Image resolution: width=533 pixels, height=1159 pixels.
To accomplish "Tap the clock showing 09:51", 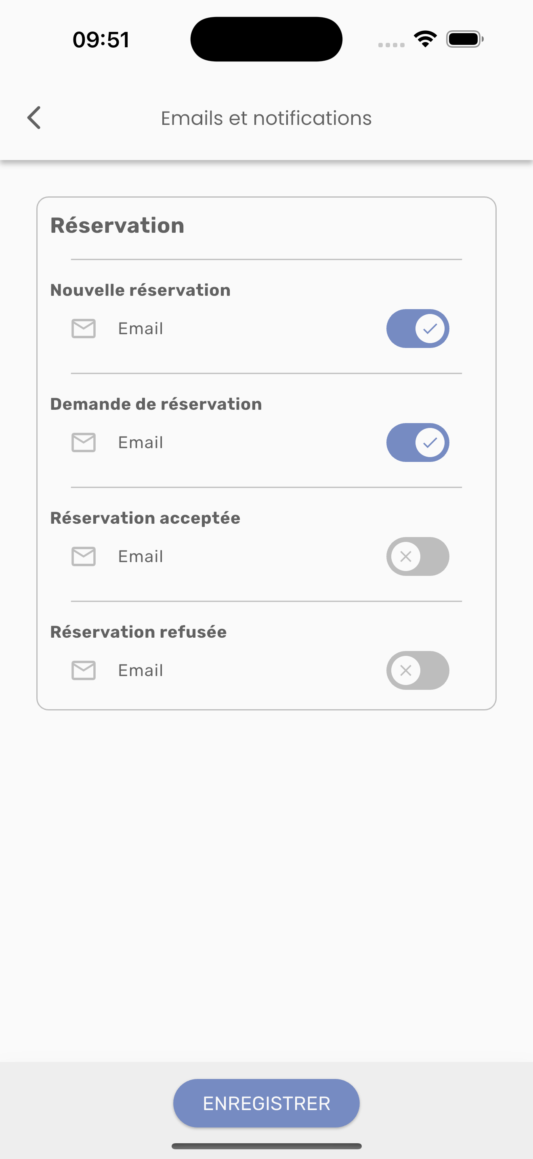I will pos(101,40).
